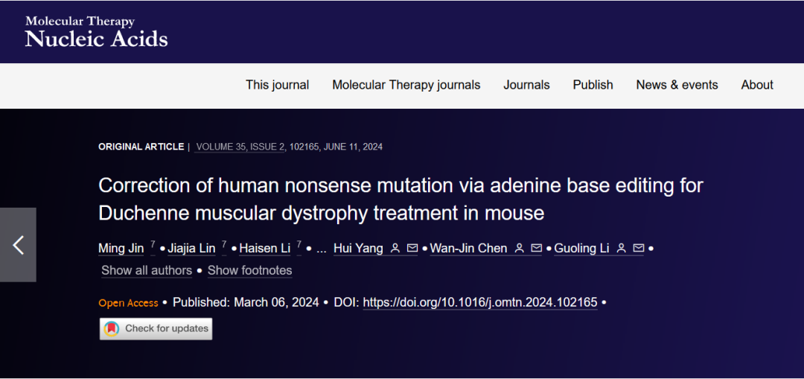Open the News & events menu
The height and width of the screenshot is (379, 804).
677,85
